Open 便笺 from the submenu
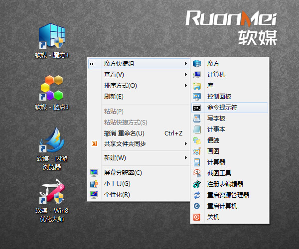Screen dimensions: 299x249 230,140
